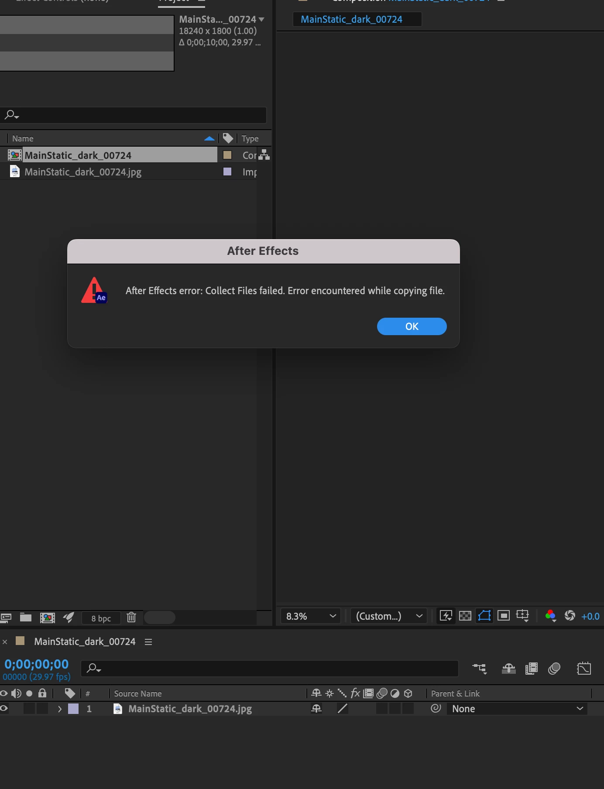604x789 pixels.
Task: Select the MainStatic_dark_00724.jpg footage item
Action: [83, 172]
